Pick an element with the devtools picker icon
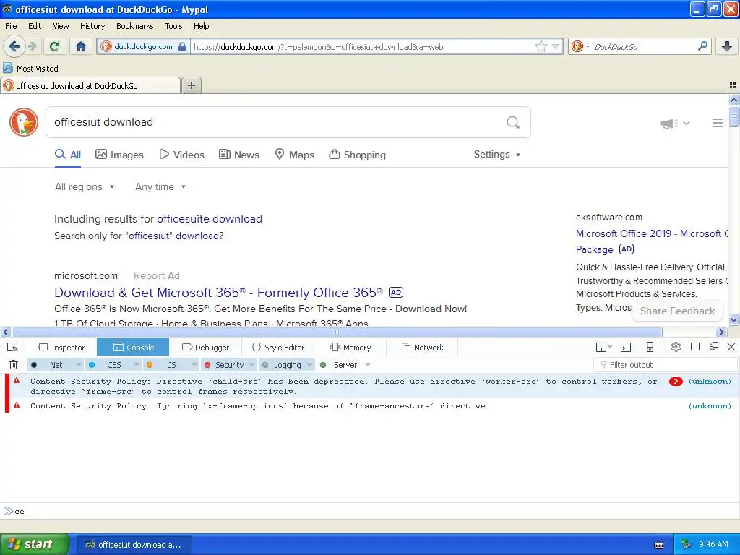740x555 pixels. [x=13, y=348]
